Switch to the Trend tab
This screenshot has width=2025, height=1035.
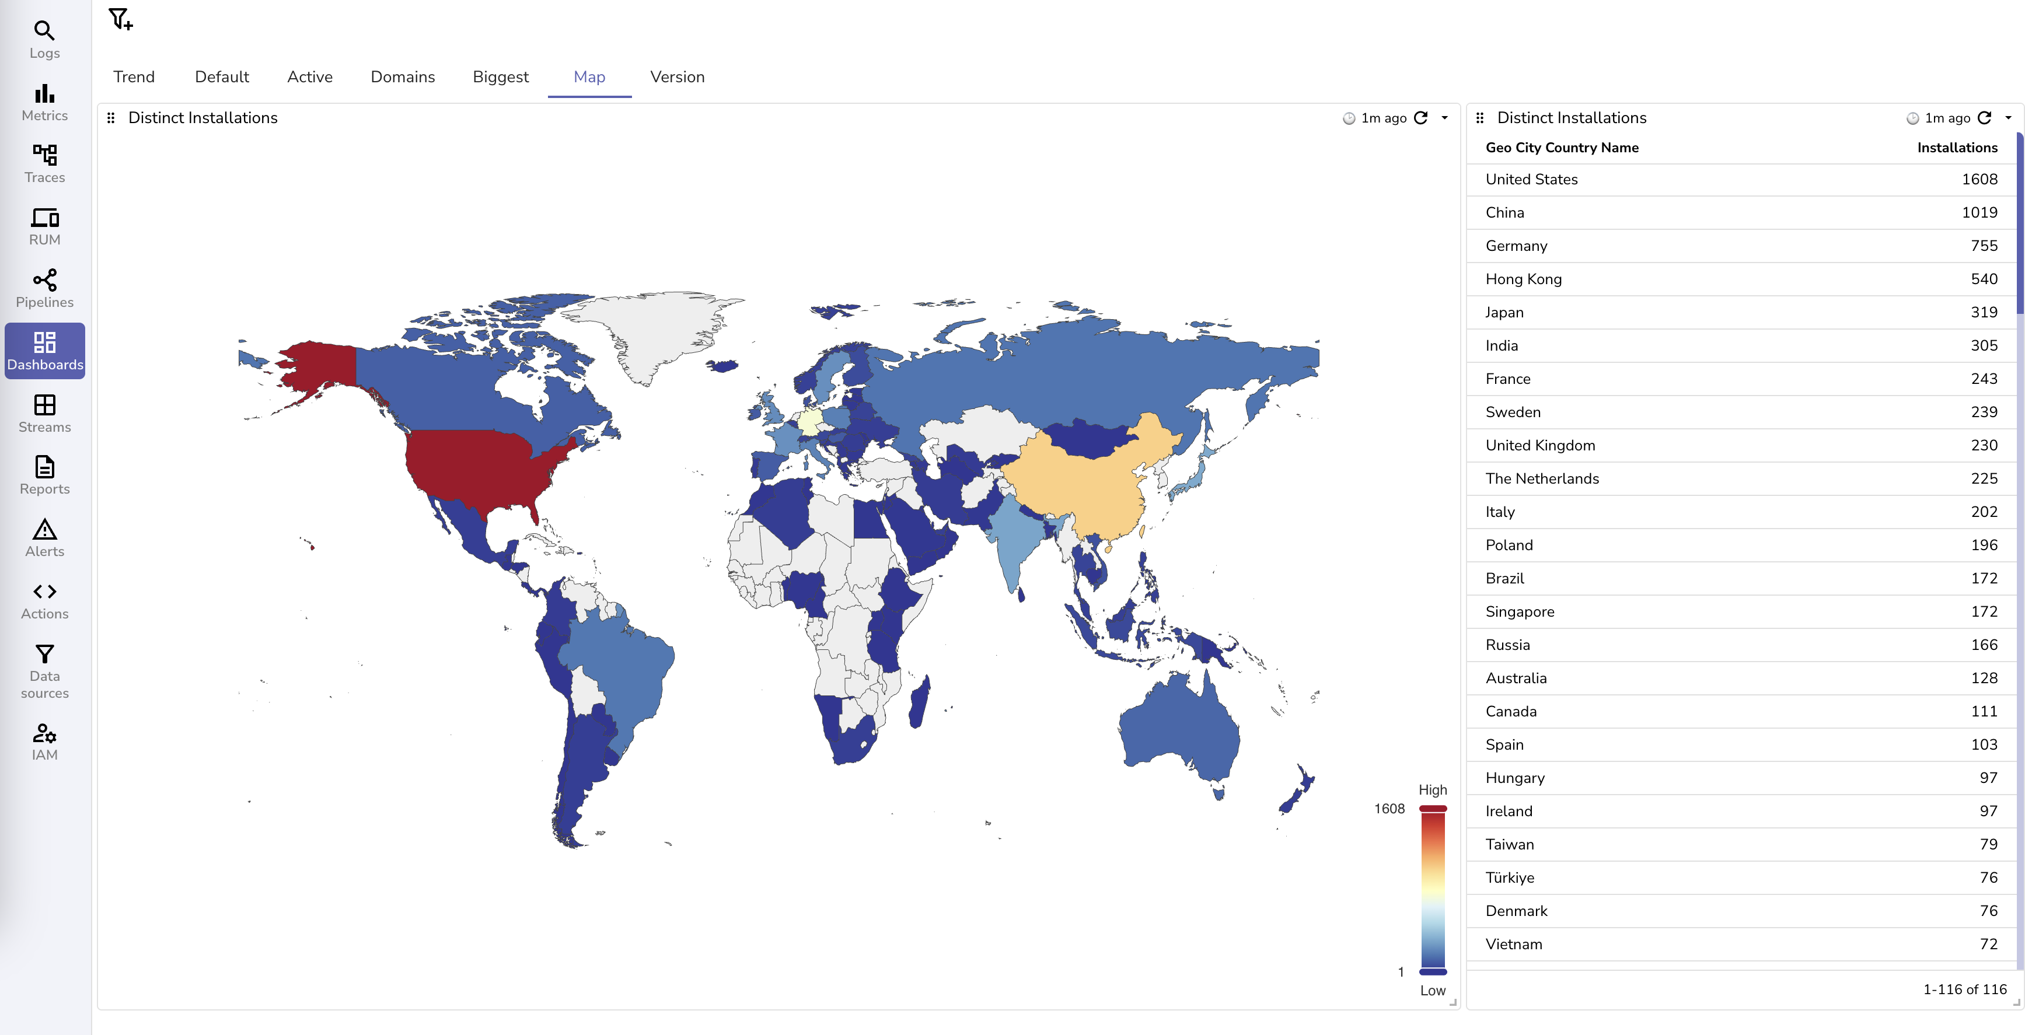click(x=134, y=77)
